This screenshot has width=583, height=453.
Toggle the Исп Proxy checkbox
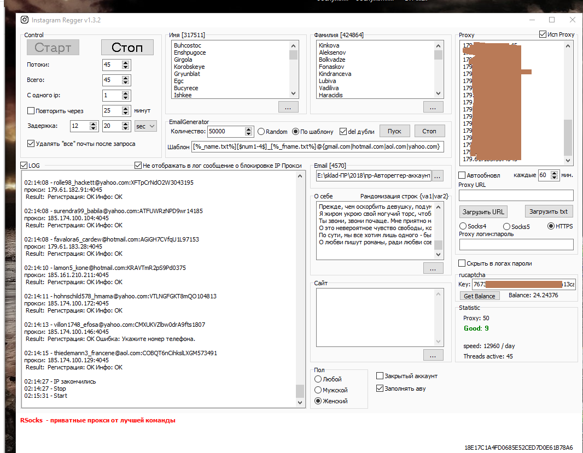[543, 34]
